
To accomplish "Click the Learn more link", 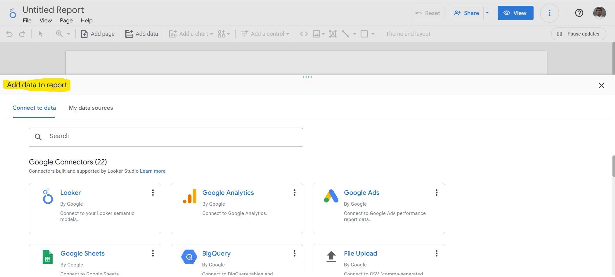I will point(153,171).
